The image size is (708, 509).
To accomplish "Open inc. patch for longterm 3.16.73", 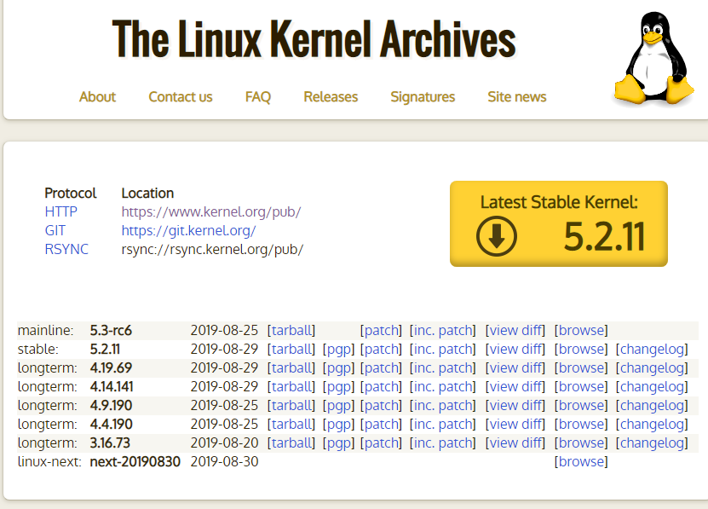I will point(442,443).
